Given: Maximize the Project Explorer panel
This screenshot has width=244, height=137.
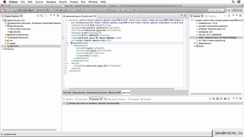Looking at the screenshot, I should pos(58,16).
